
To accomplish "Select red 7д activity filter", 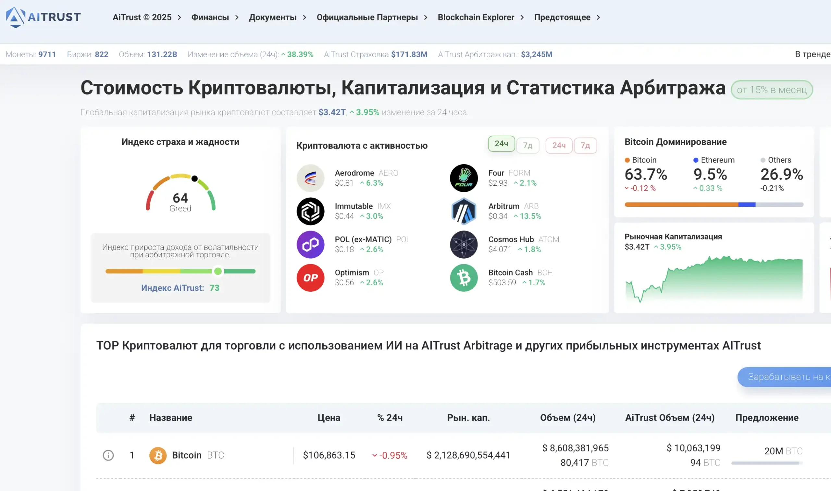I will [585, 145].
